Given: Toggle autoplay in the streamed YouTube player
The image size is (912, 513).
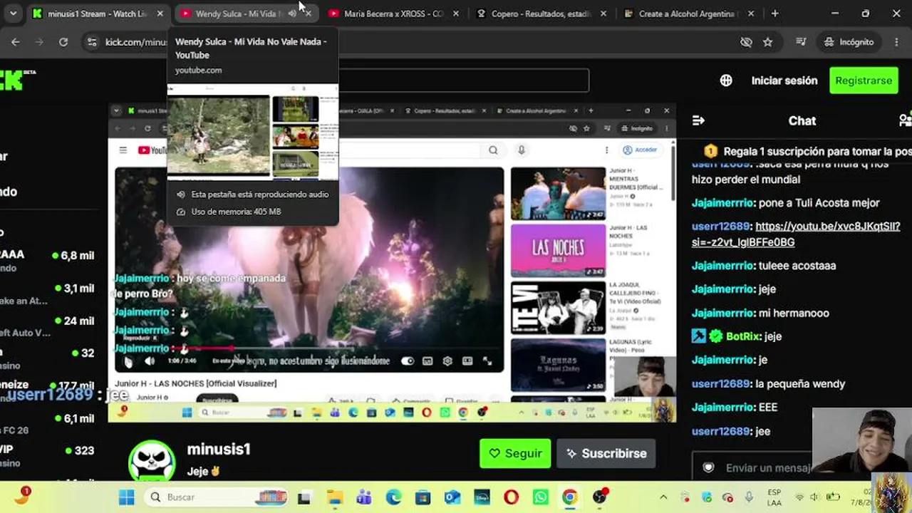Looking at the screenshot, I should pos(408,361).
